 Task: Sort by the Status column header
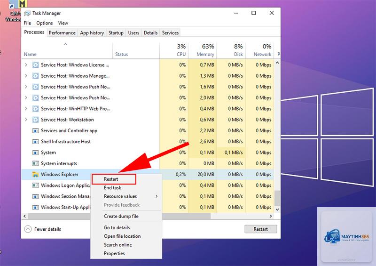point(136,50)
